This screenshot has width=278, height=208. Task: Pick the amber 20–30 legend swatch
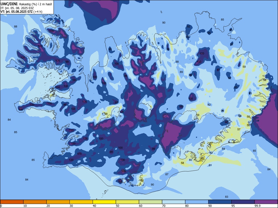click(x=58, y=202)
